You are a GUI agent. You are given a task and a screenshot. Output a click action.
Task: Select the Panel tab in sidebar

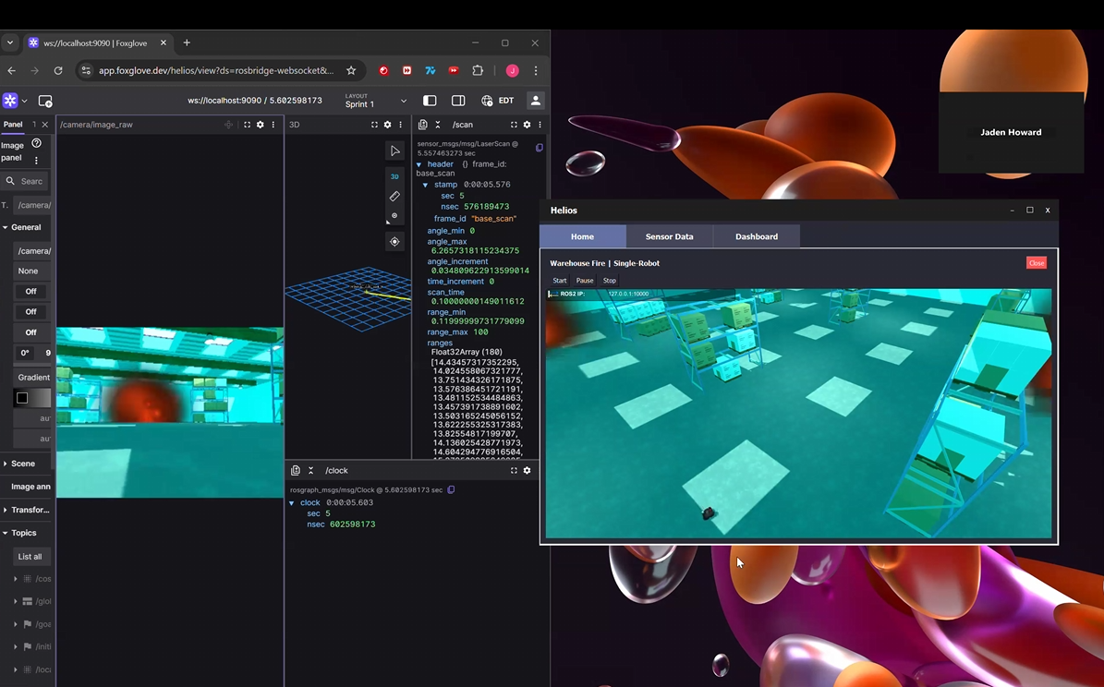pos(13,125)
